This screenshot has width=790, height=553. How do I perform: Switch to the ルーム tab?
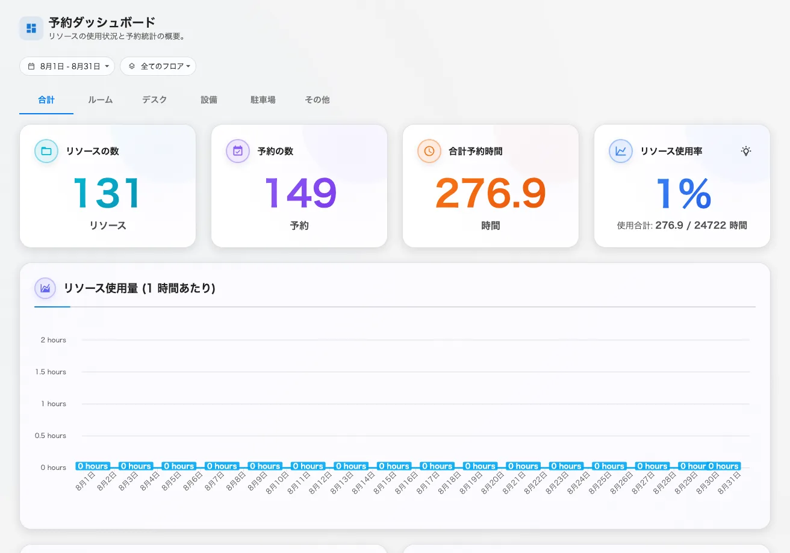pos(101,100)
